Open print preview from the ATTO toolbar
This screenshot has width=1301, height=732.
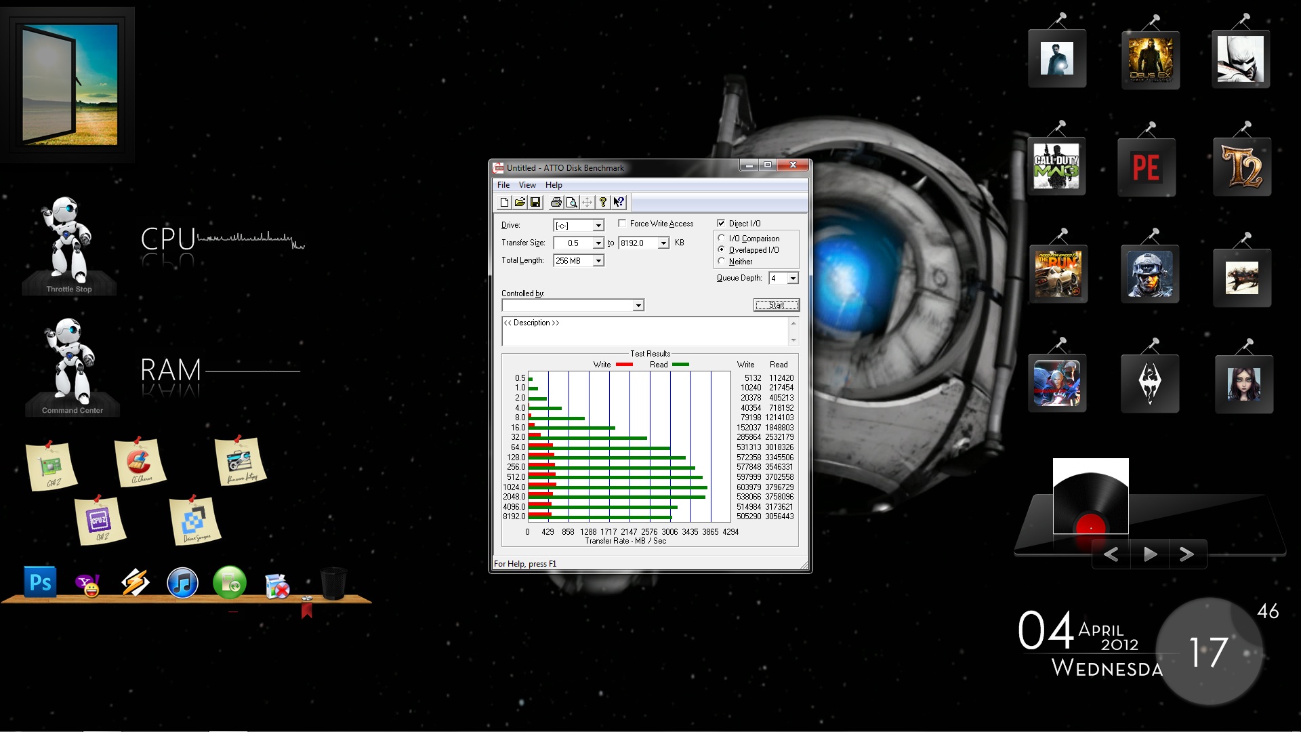[x=572, y=202]
